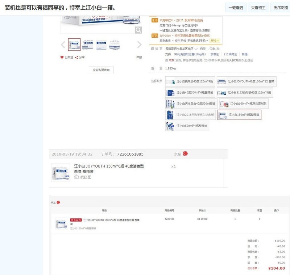Screen dimensions: 290x275
Task: Click product thumbnail in order detail table
Action: (x=61, y=224)
